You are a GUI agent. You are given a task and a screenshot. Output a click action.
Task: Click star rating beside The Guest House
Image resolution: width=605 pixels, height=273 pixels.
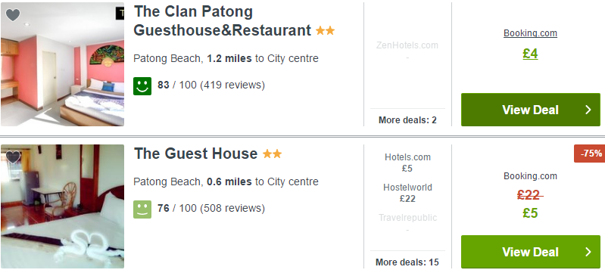click(x=272, y=154)
